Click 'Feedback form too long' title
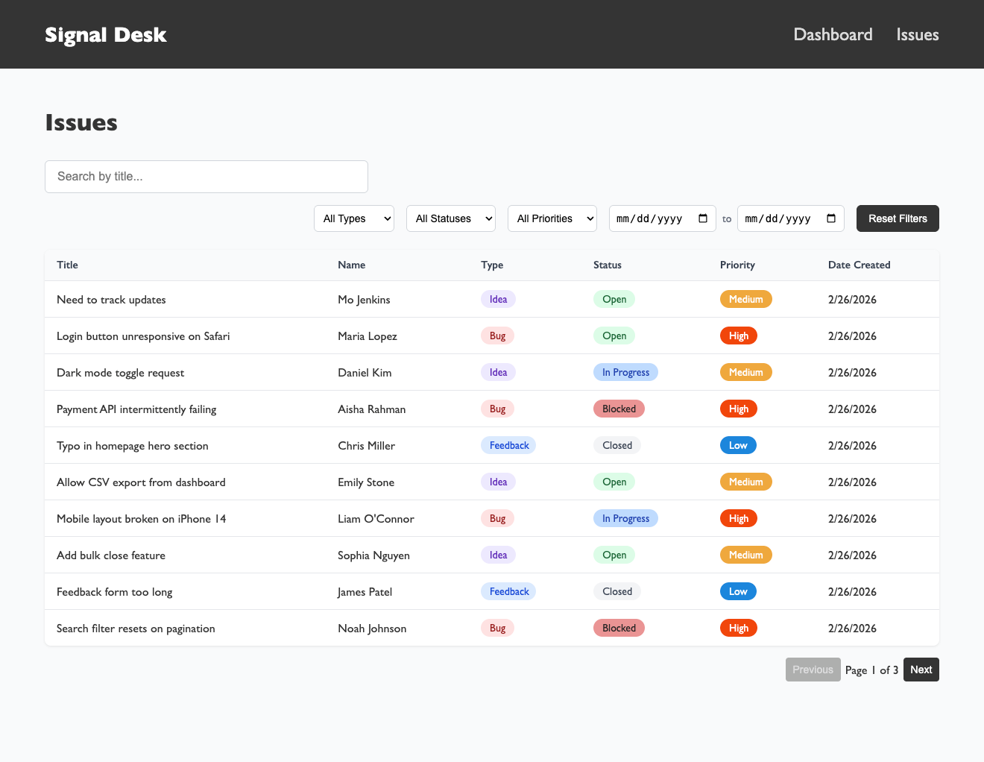The width and height of the screenshot is (984, 762). coord(114,592)
